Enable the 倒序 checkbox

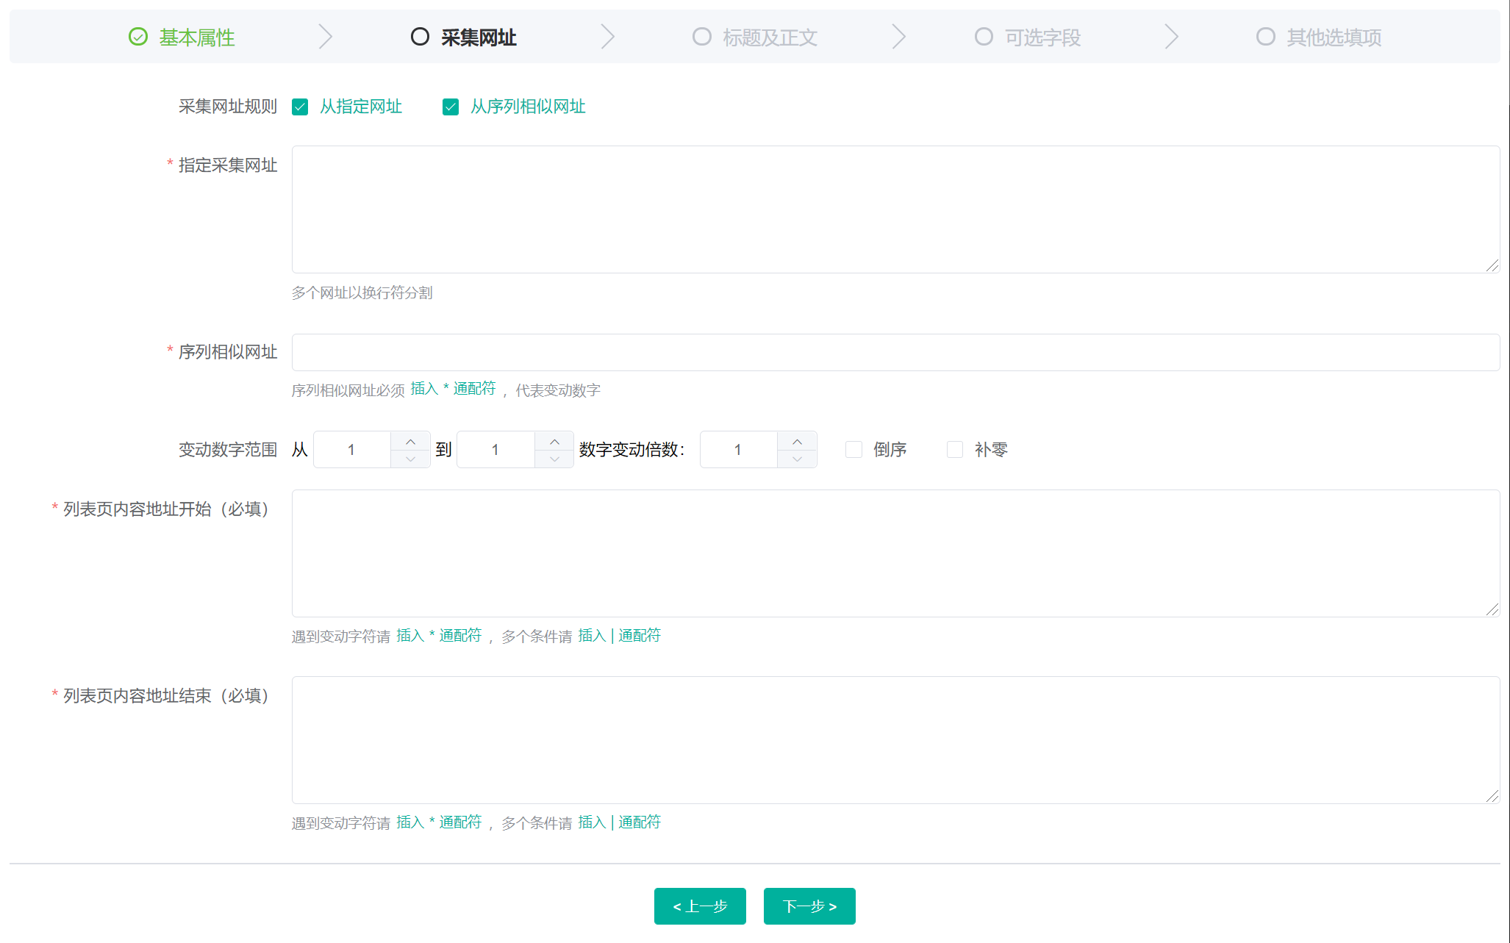[x=854, y=449]
